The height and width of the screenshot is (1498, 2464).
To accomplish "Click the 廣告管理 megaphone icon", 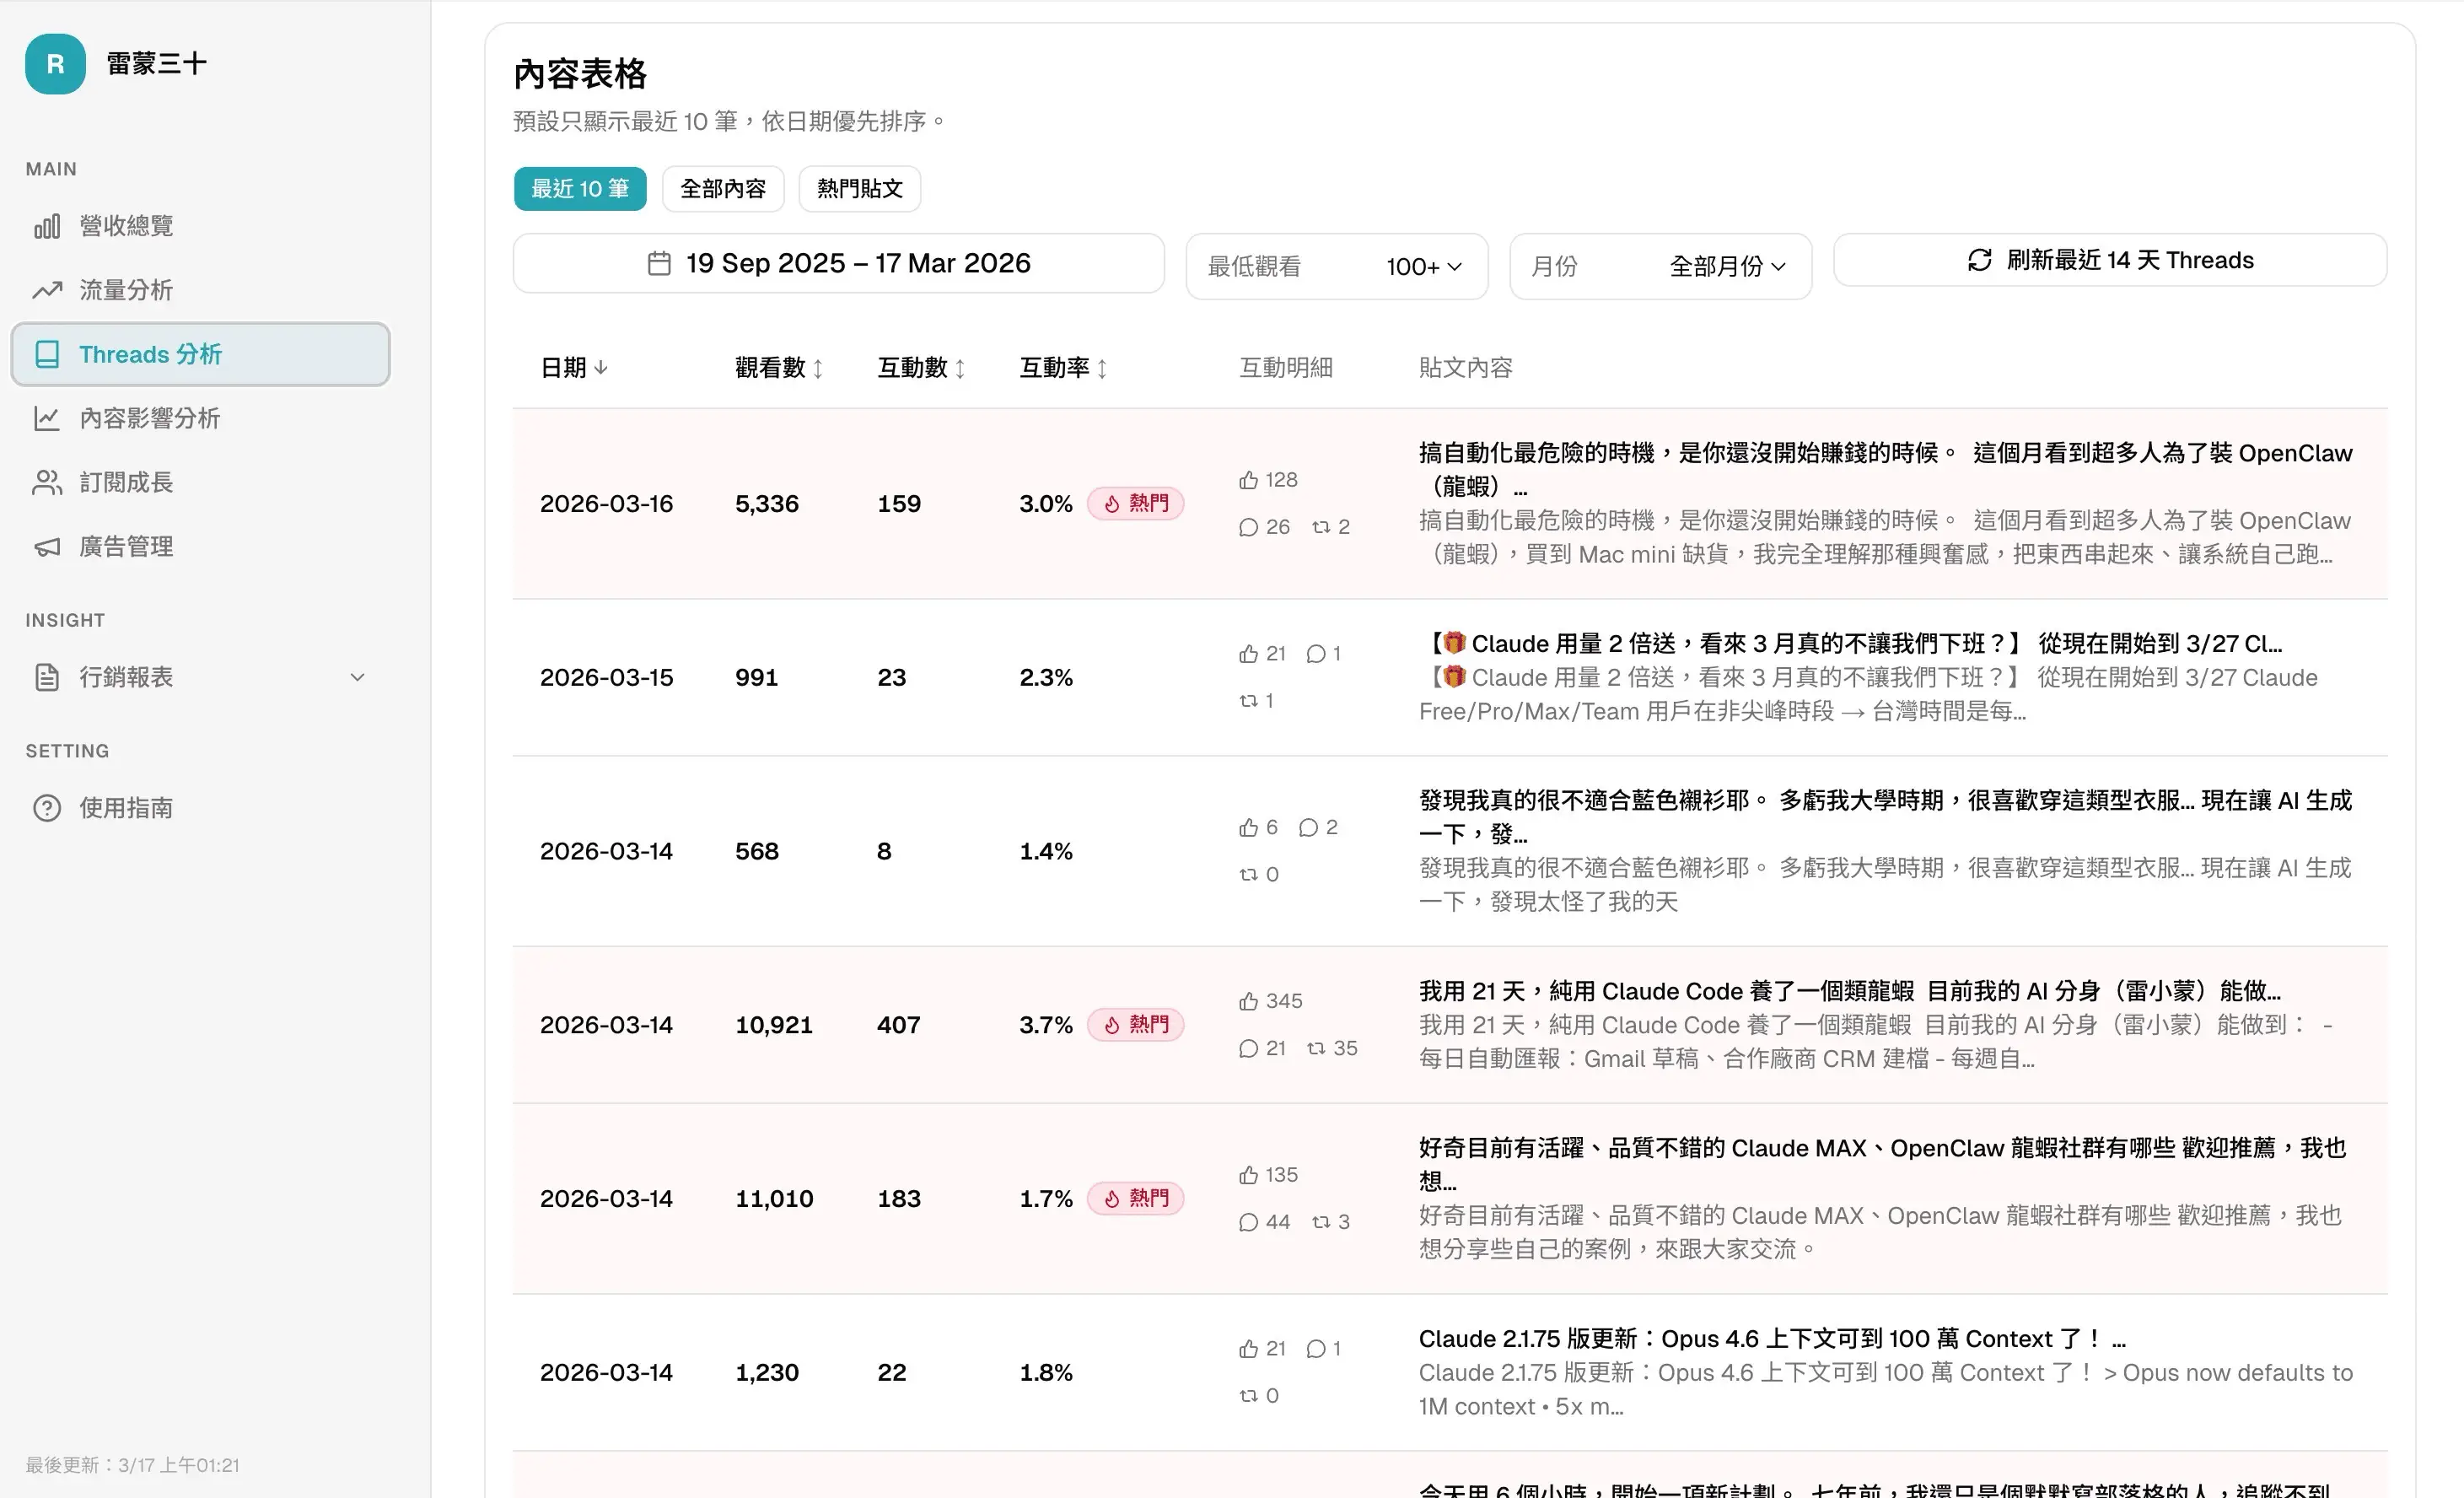I will tap(46, 547).
